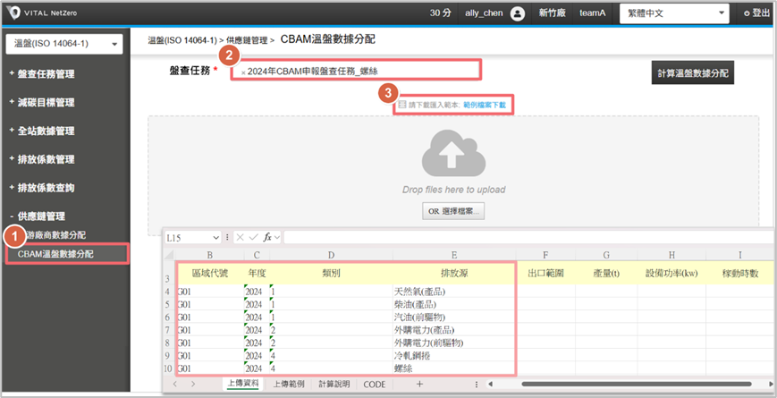Click the 範例檔案下載 link
Viewport: 777px width, 398px height.
(488, 105)
